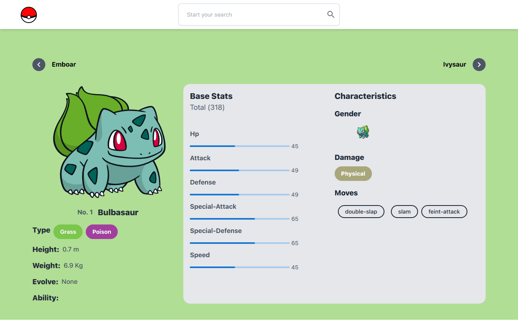Click the Physical damage badge
518x323 pixels.
(x=353, y=174)
